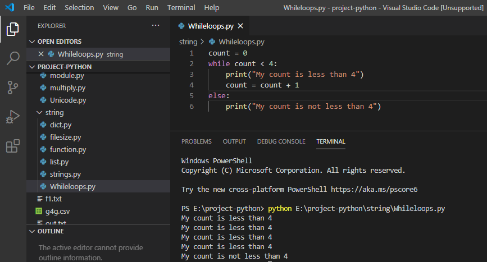
Task: Click Python icon beside strings.py
Action: [x=43, y=174]
